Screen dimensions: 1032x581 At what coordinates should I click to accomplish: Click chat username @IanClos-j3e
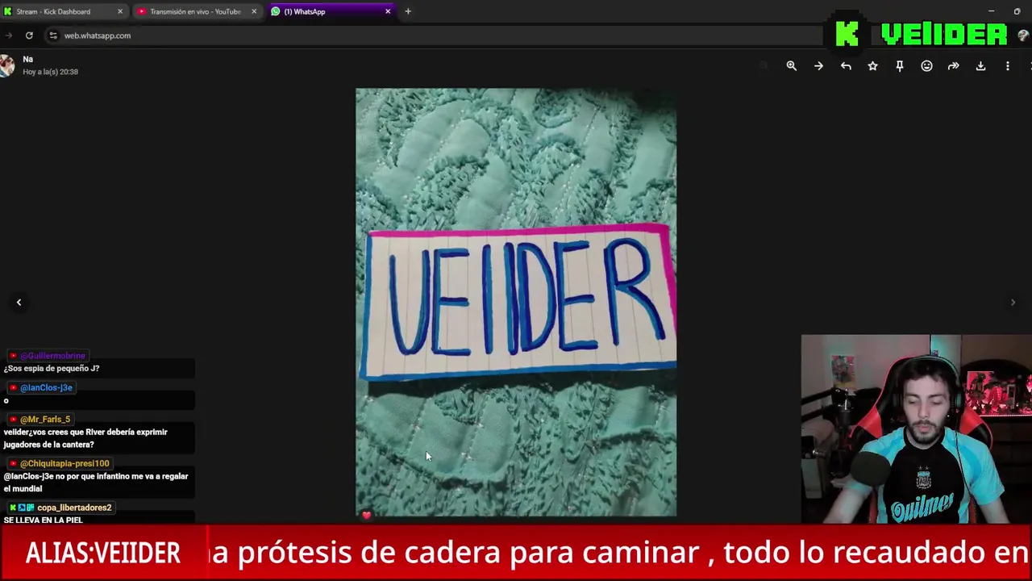(x=46, y=387)
